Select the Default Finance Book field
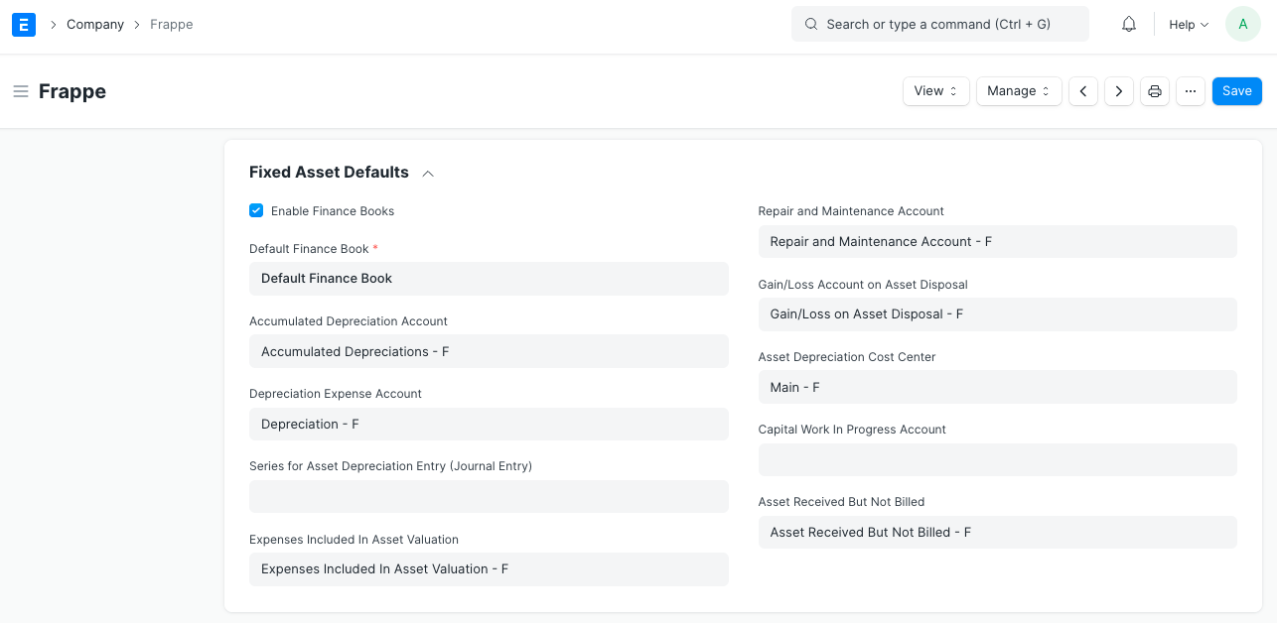This screenshot has width=1277, height=623. point(489,279)
